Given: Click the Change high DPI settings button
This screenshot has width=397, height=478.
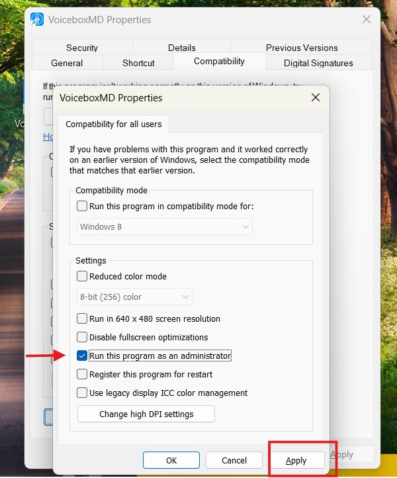Looking at the screenshot, I should tap(146, 414).
